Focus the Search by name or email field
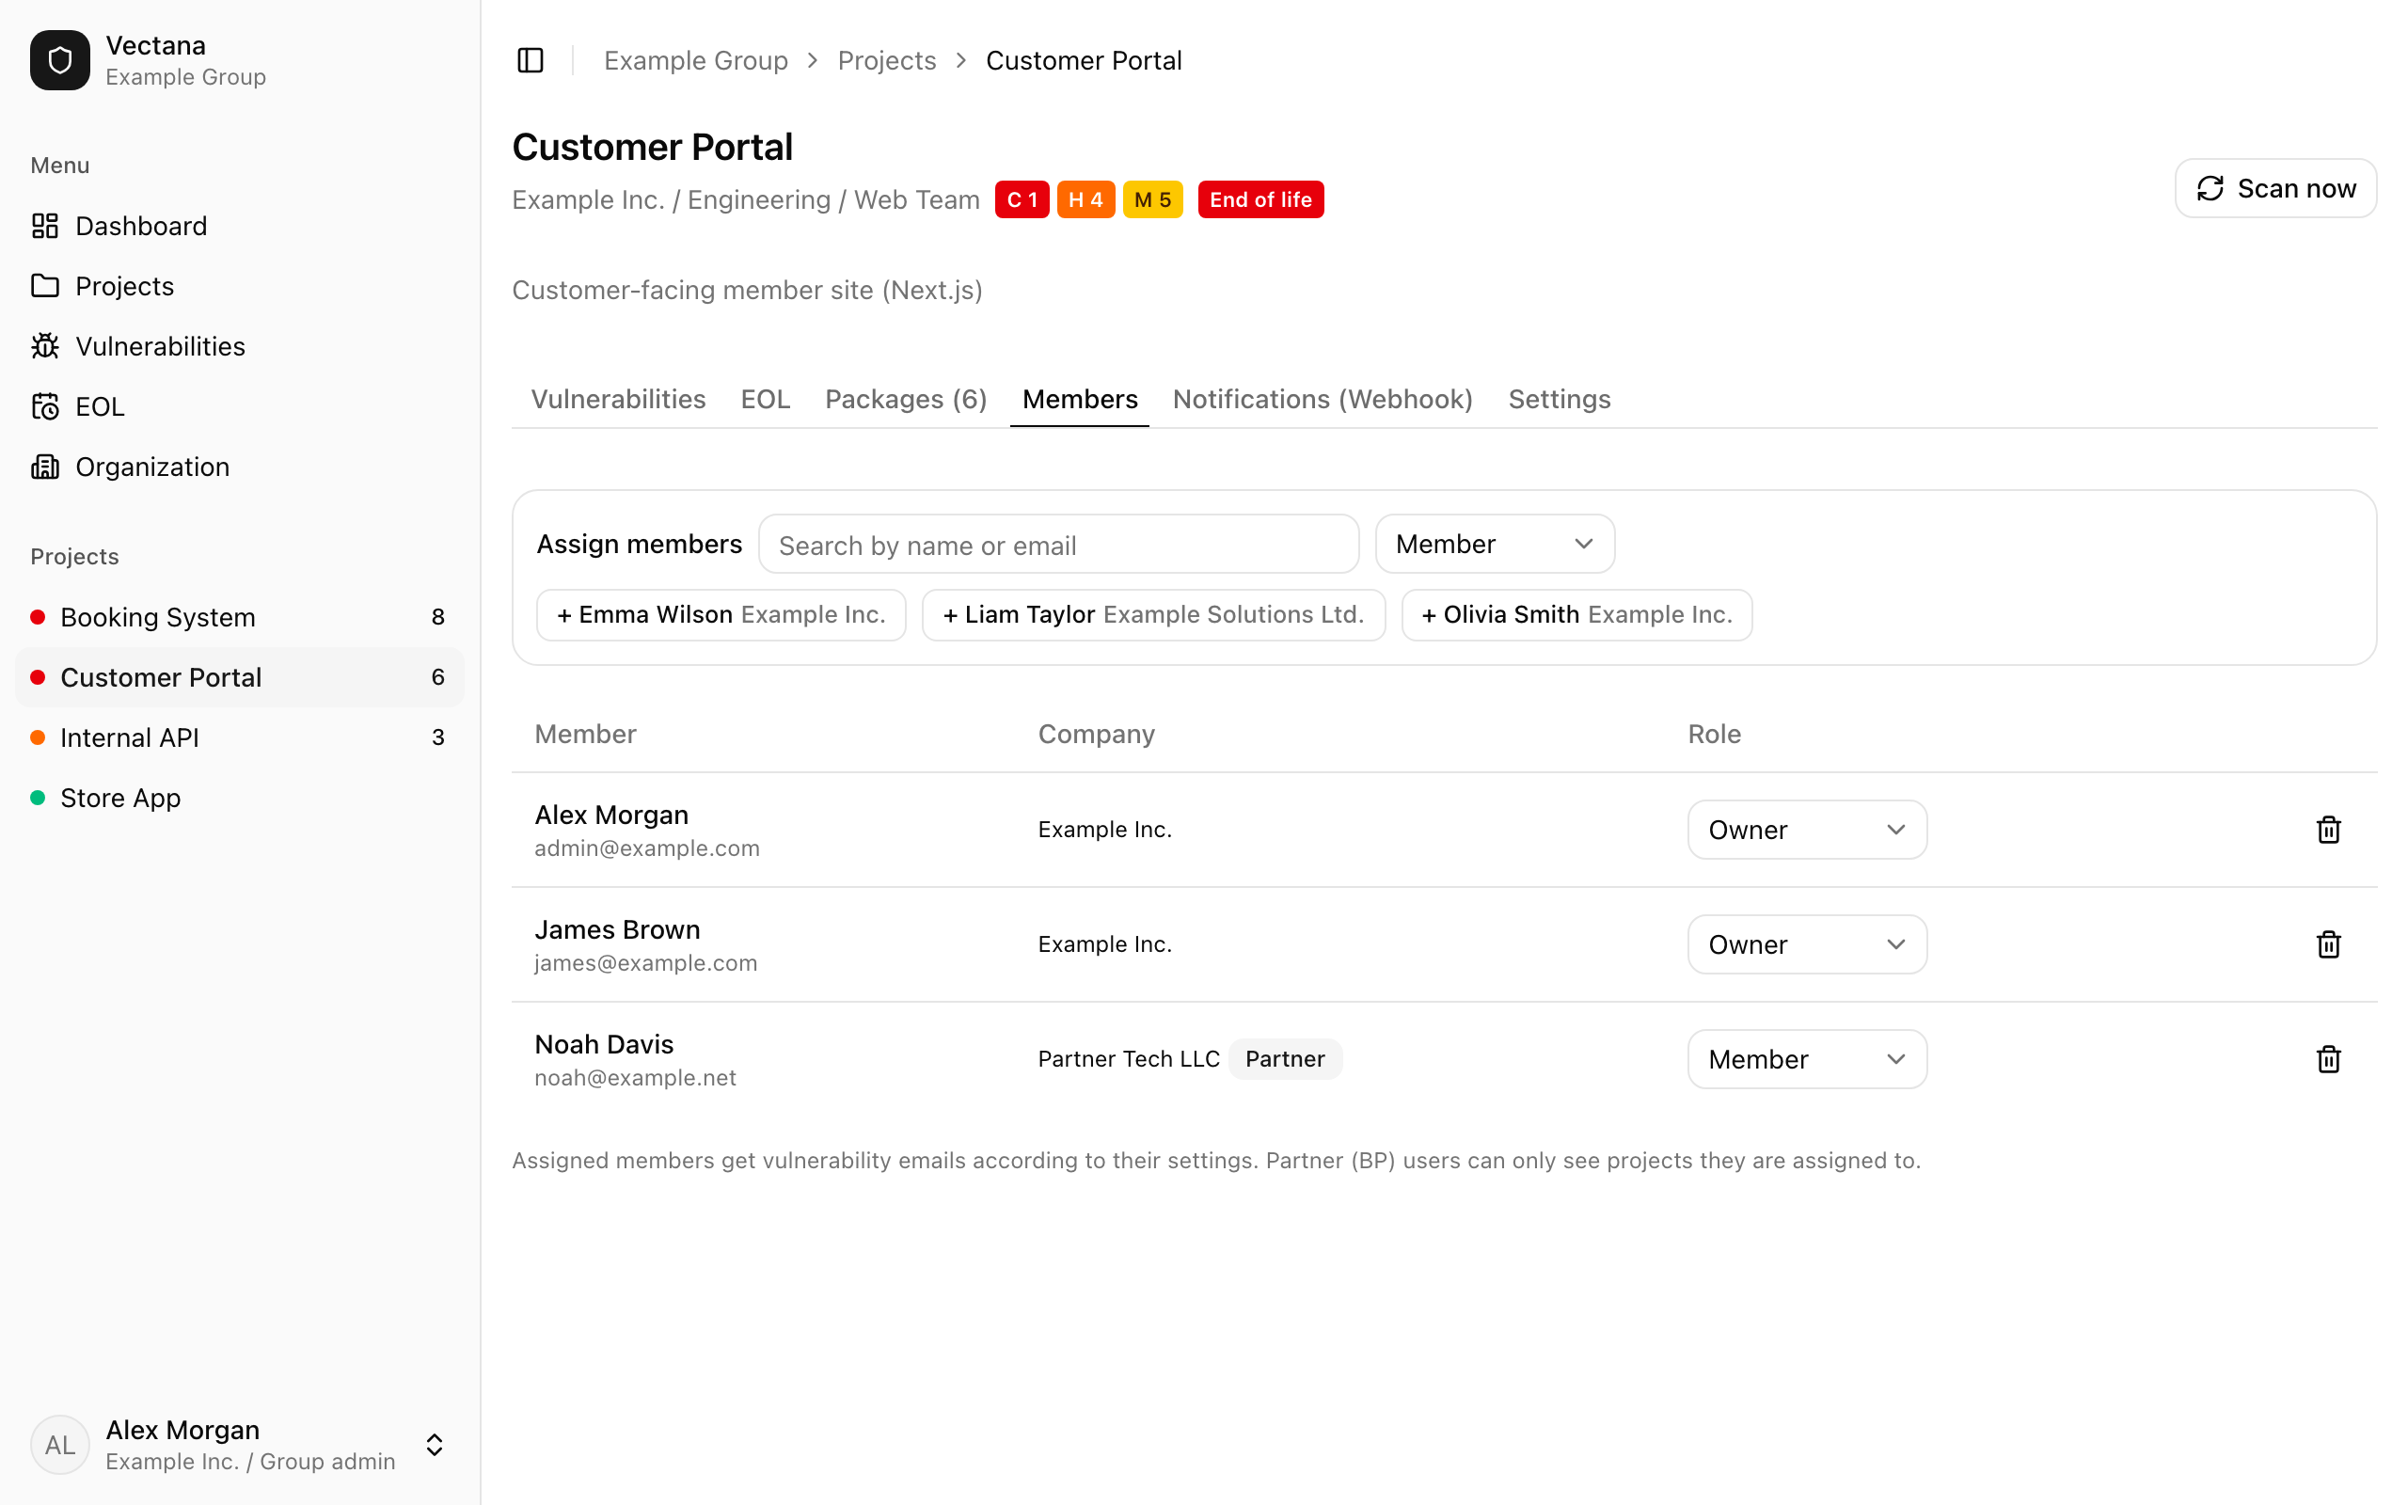Screen dimensions: 2408x1505 (1059, 544)
